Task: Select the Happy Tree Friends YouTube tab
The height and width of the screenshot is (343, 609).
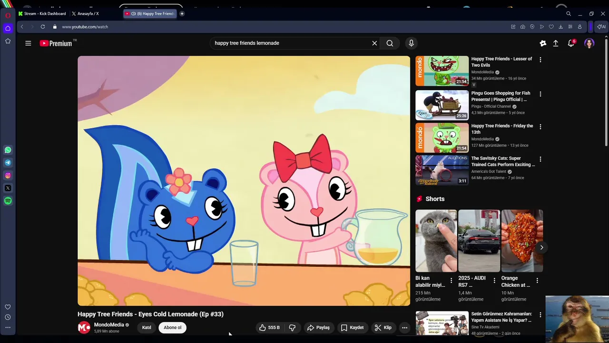Action: pos(150,14)
